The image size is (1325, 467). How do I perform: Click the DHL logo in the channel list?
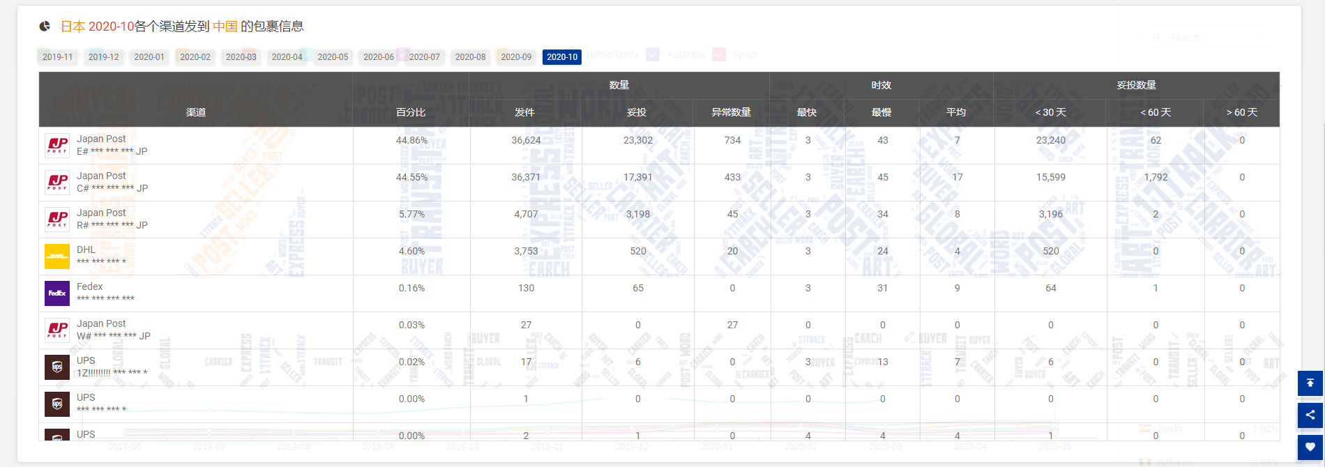click(x=57, y=256)
